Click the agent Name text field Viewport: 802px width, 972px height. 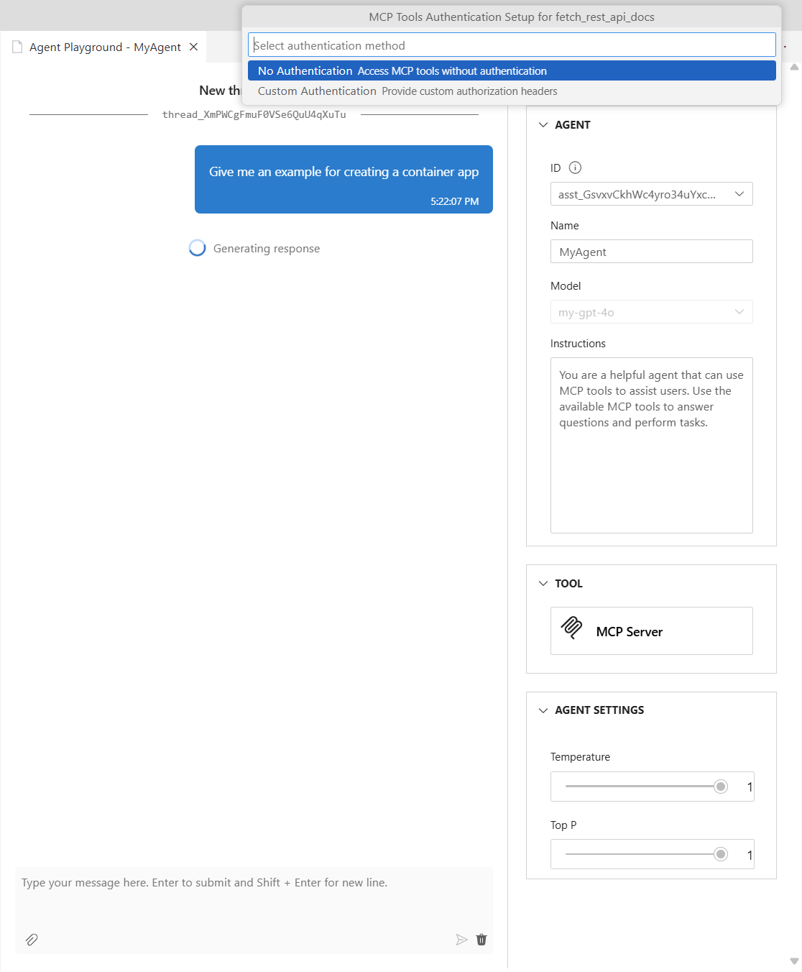tap(651, 252)
